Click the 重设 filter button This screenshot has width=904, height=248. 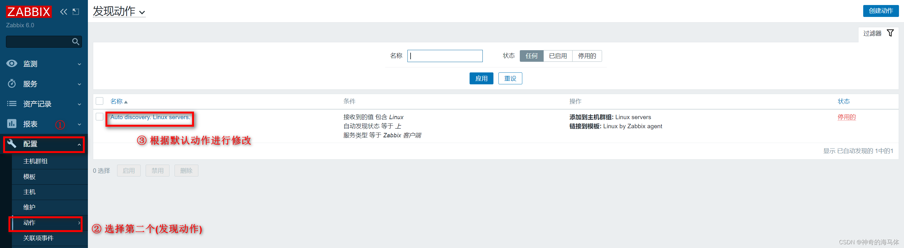(510, 78)
